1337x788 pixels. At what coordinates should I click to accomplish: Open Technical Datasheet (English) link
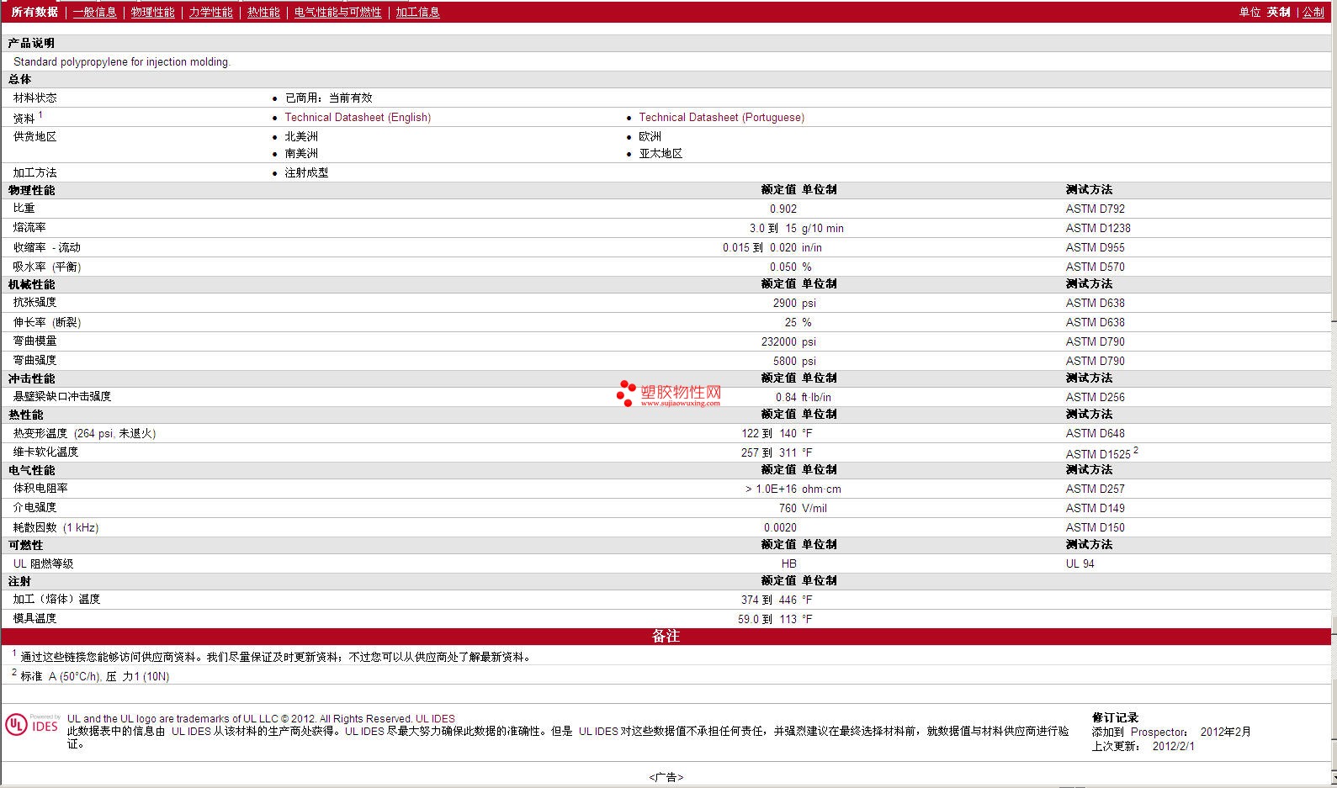[x=358, y=117]
